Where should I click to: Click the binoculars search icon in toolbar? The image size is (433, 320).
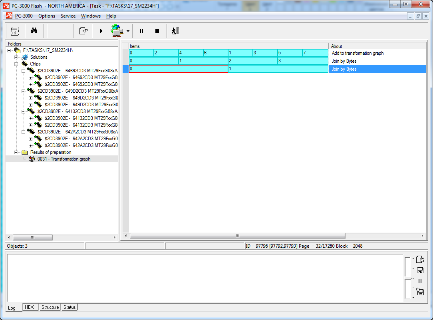pyautogui.click(x=34, y=31)
